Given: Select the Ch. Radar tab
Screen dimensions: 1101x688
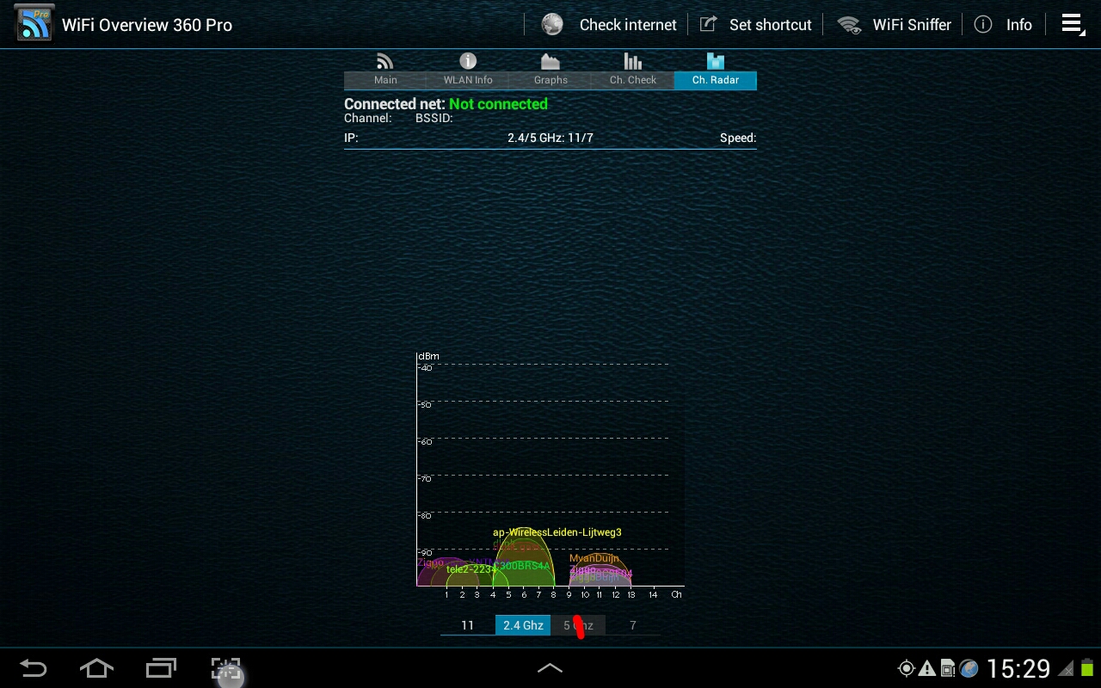Looking at the screenshot, I should [x=716, y=71].
